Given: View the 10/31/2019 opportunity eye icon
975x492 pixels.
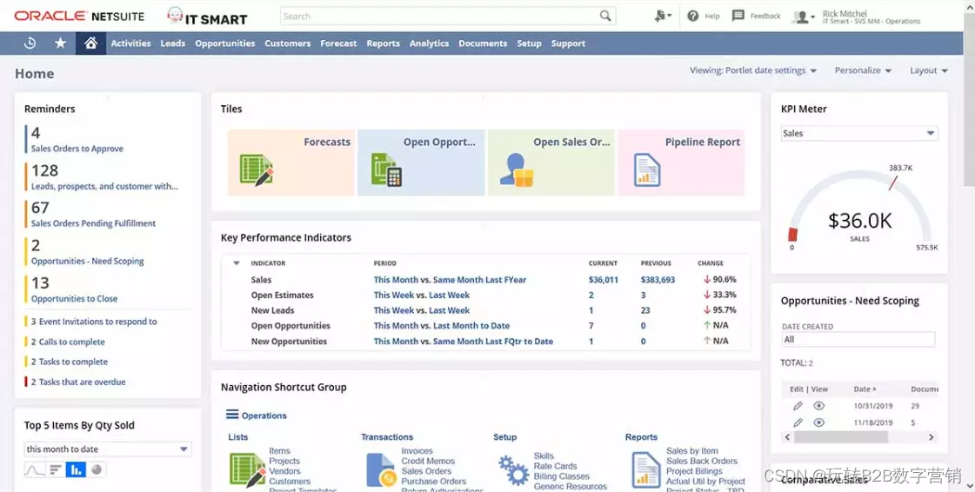Looking at the screenshot, I should point(819,406).
